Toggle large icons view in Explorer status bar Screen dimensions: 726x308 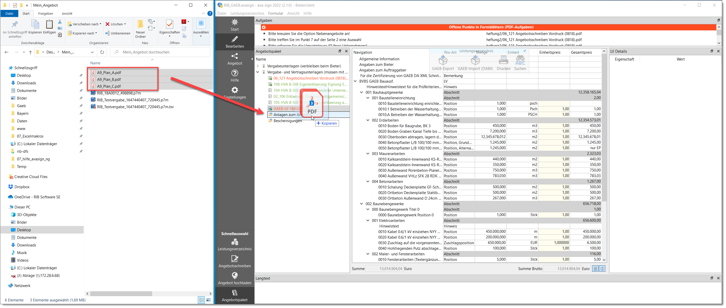208,300
